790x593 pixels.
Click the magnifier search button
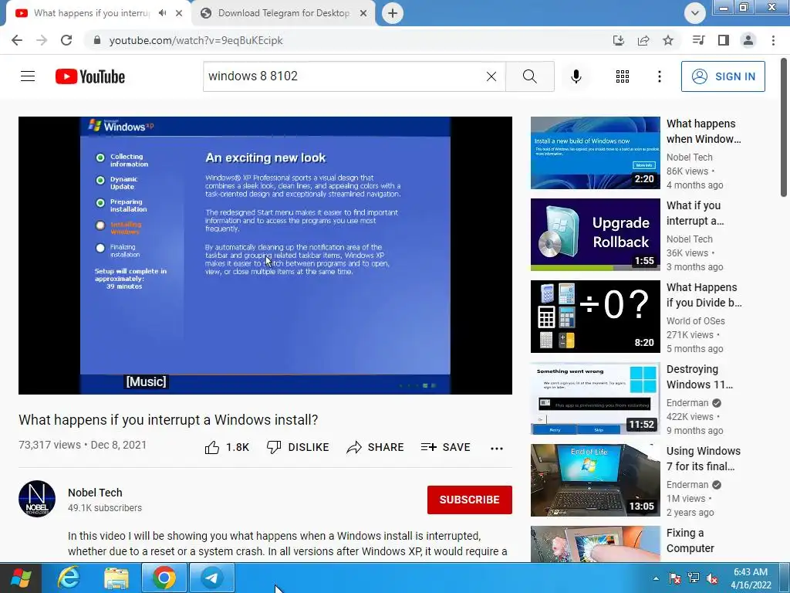click(x=529, y=76)
